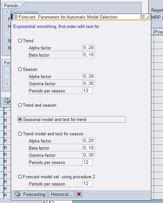Click the Gamma factor field under Season
The image size is (163, 203).
(x=88, y=84)
